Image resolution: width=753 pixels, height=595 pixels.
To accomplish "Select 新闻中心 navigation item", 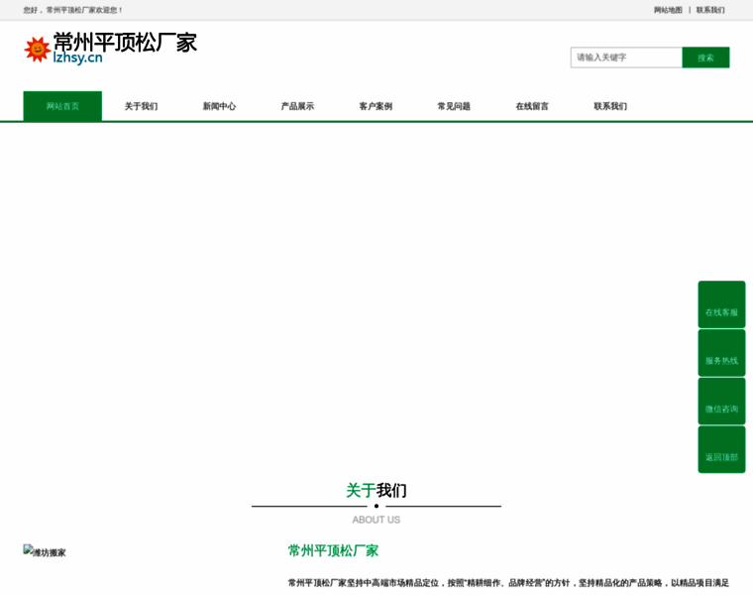I will coord(219,106).
